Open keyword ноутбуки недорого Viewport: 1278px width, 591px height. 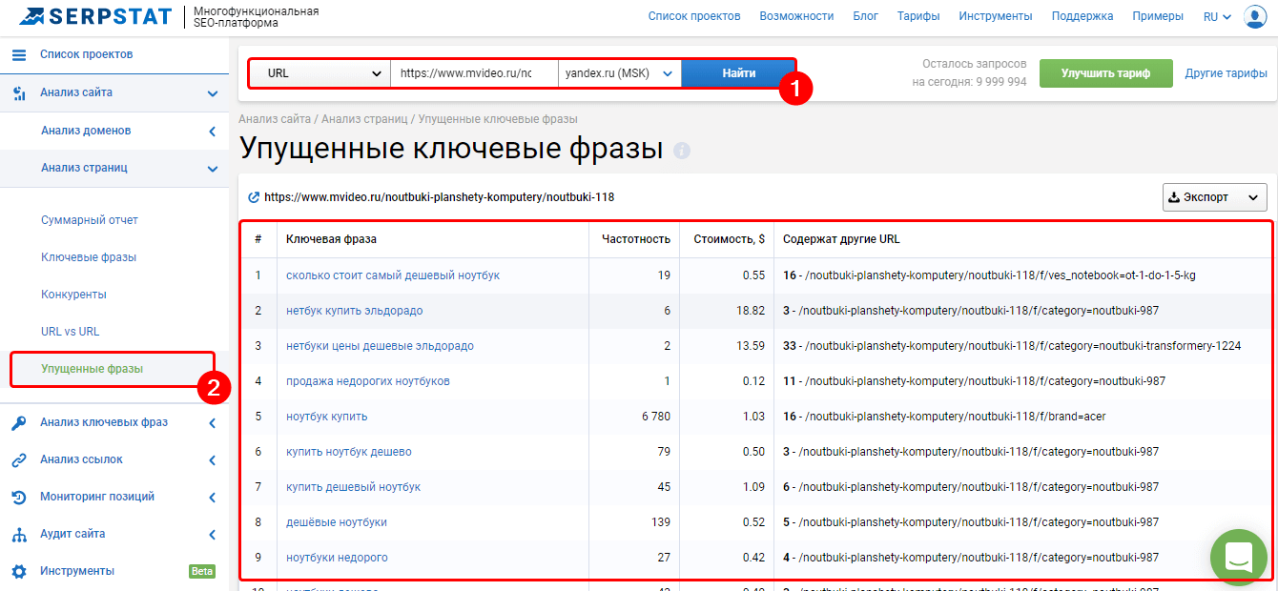(337, 558)
